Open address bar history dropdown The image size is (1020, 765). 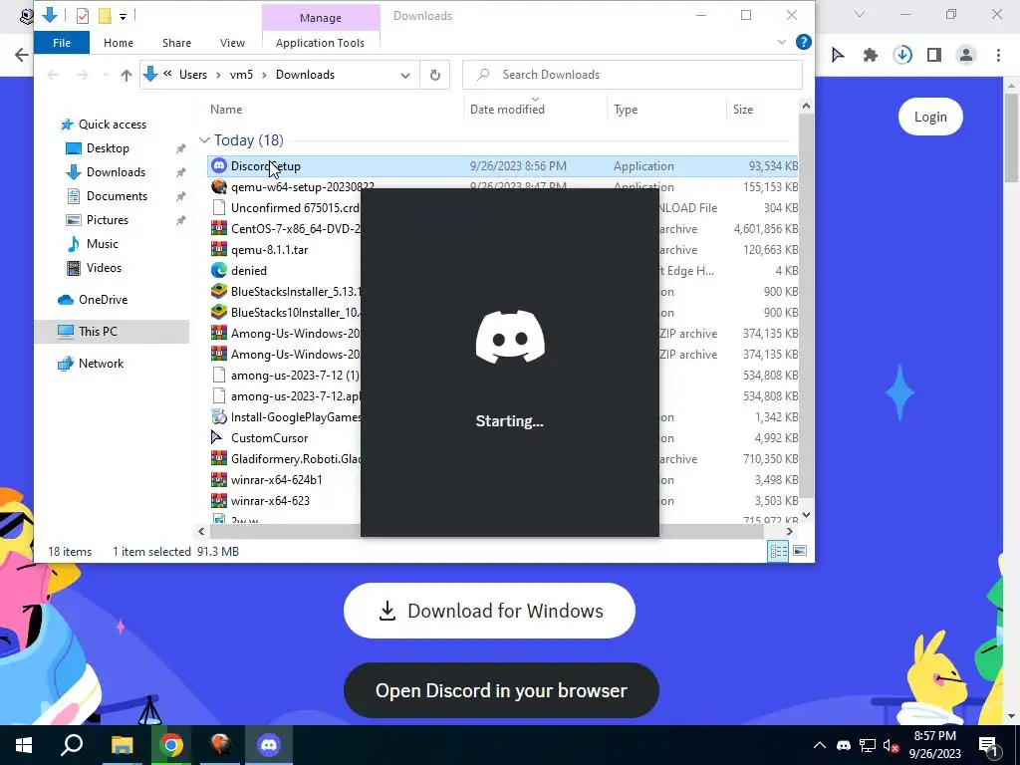pos(405,75)
